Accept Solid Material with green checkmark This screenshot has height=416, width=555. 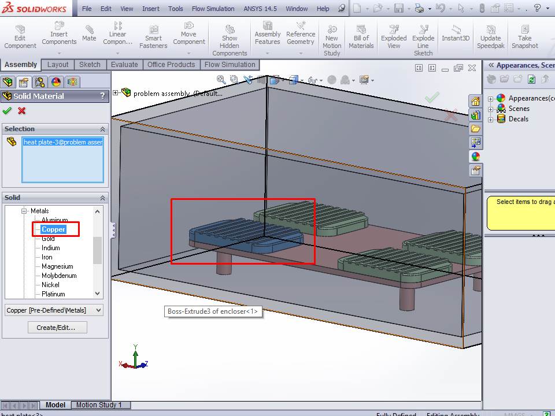7,111
